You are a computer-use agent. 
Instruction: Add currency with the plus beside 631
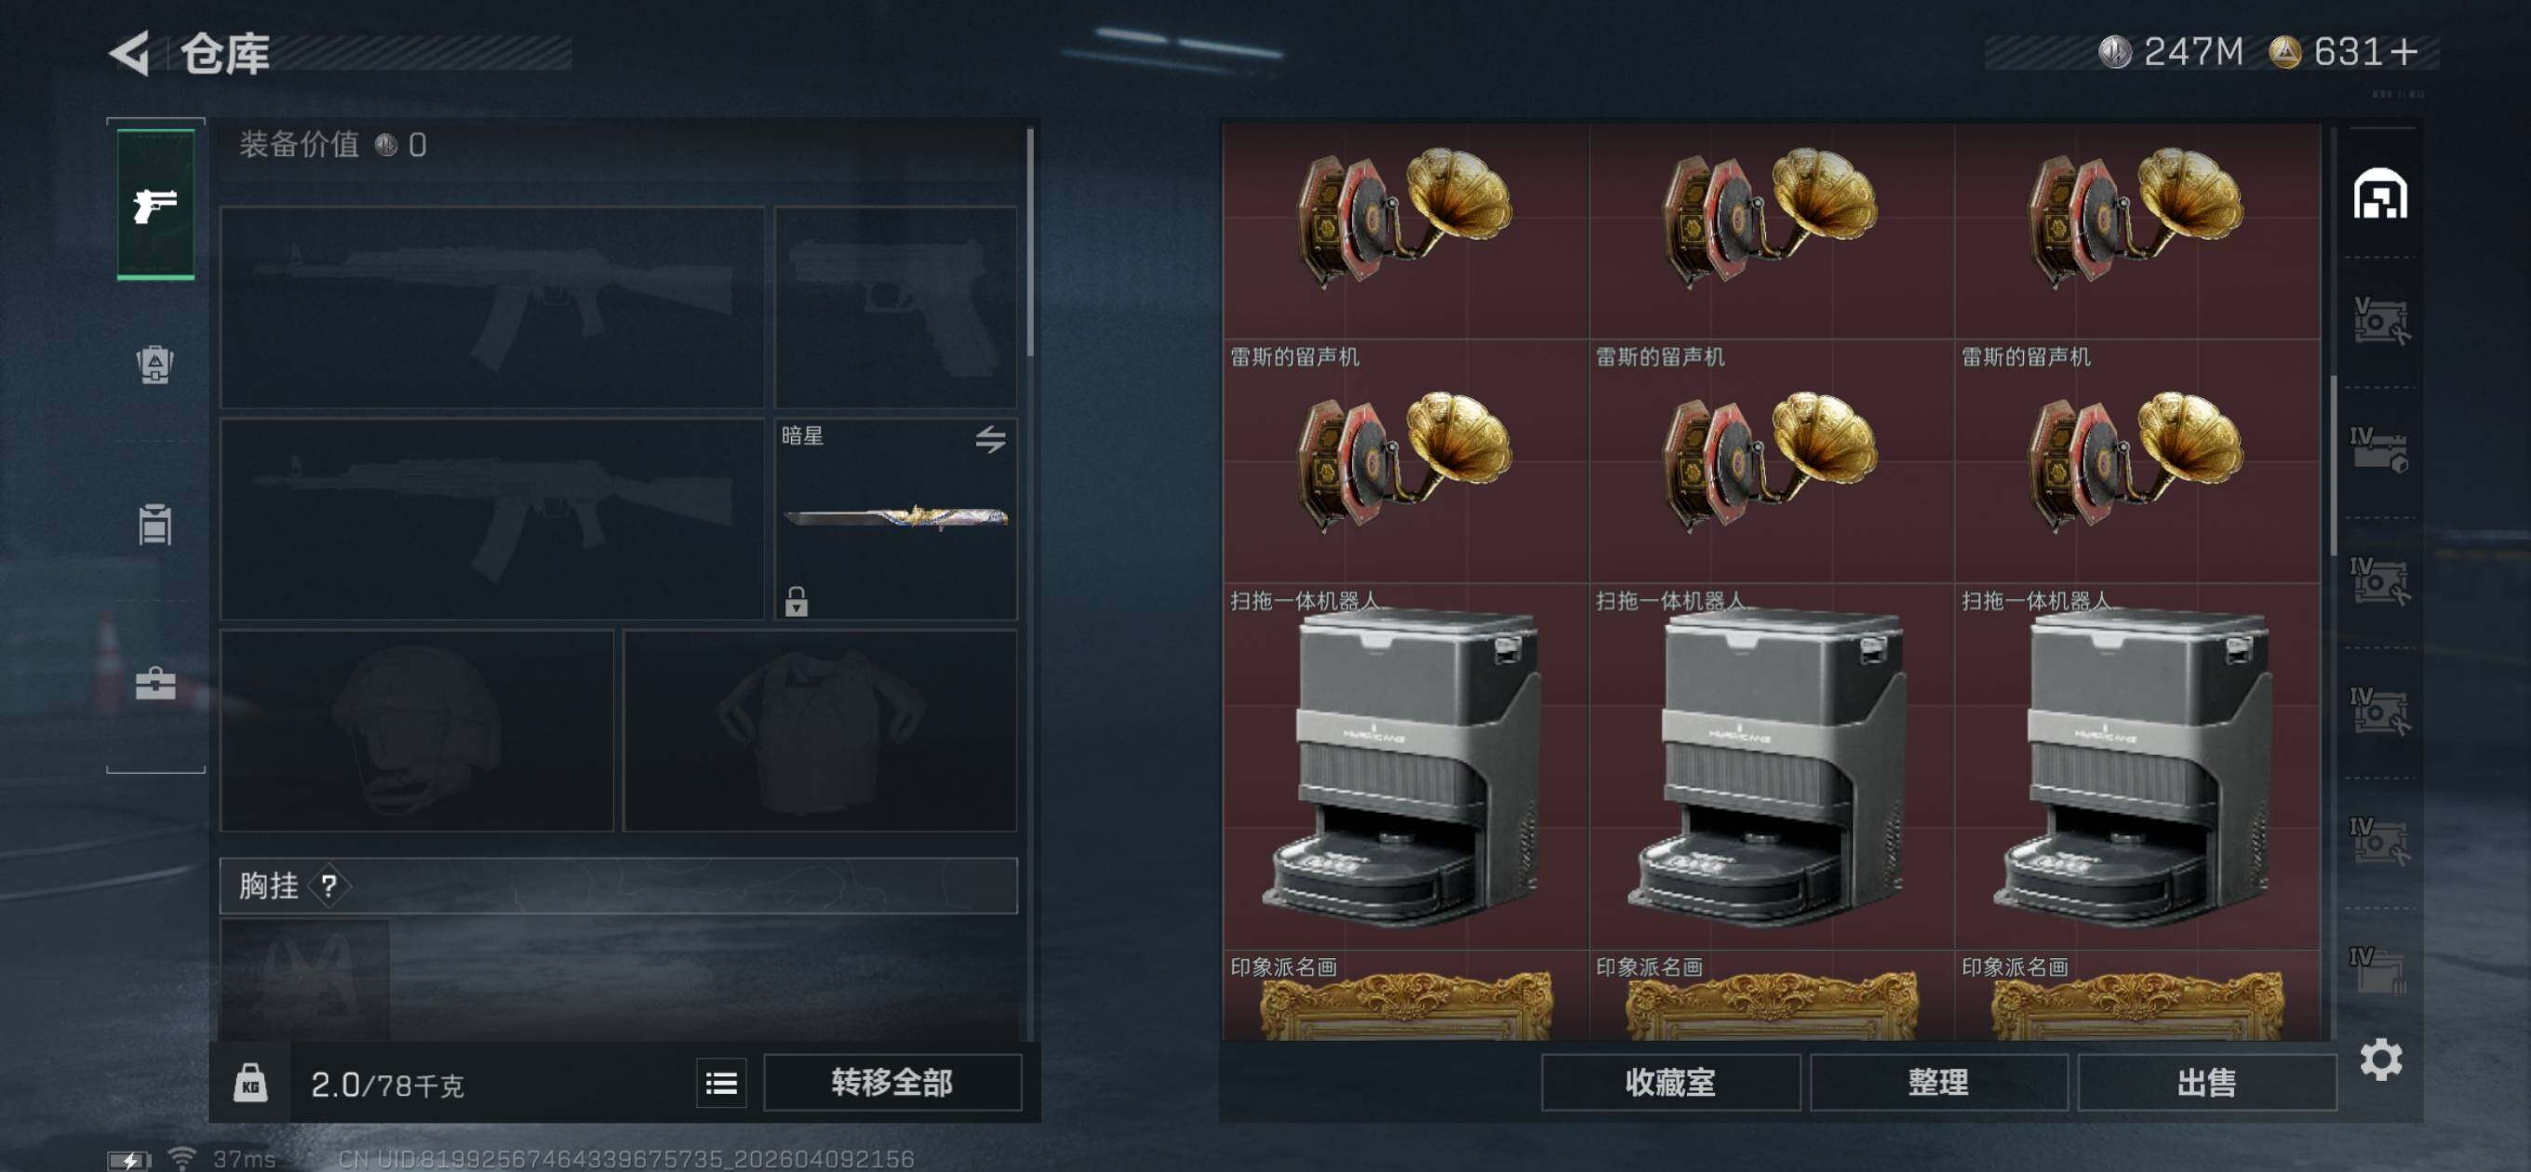pyautogui.click(x=2404, y=52)
